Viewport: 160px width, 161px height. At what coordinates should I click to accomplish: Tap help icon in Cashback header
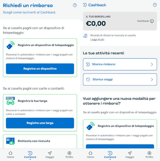(155, 5)
